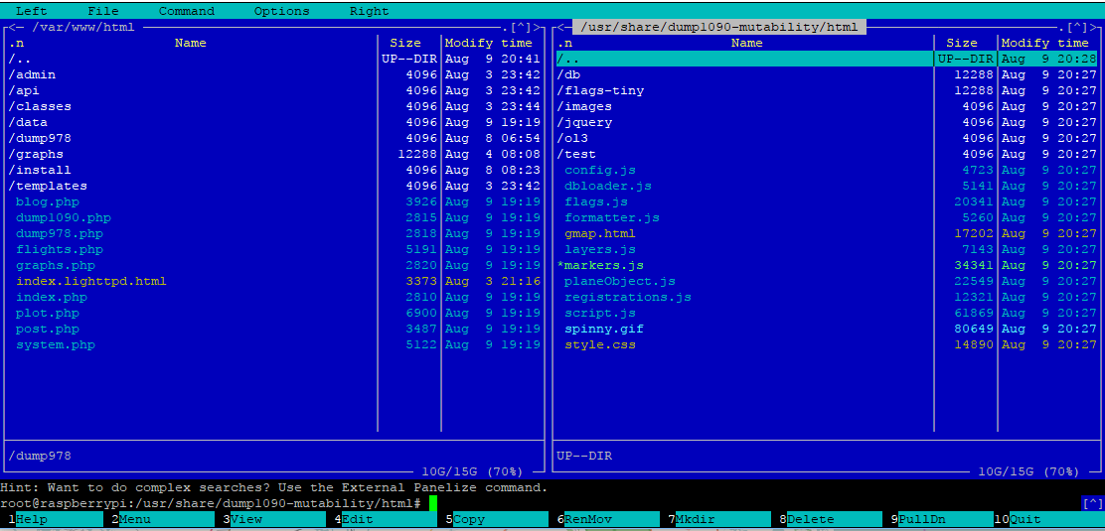Open the Left menu
1105x531 pixels.
coord(33,11)
